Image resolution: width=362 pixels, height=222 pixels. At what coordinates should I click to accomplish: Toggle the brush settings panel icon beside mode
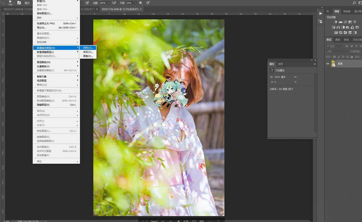(x=19, y=3)
